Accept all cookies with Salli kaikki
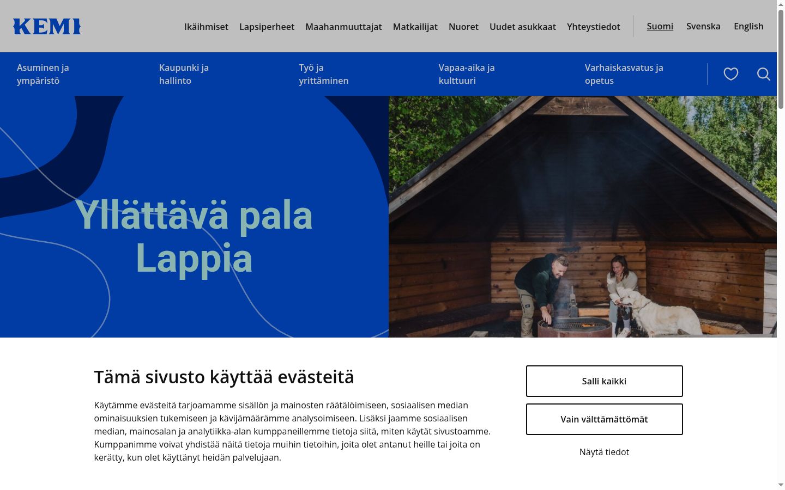 604,381
